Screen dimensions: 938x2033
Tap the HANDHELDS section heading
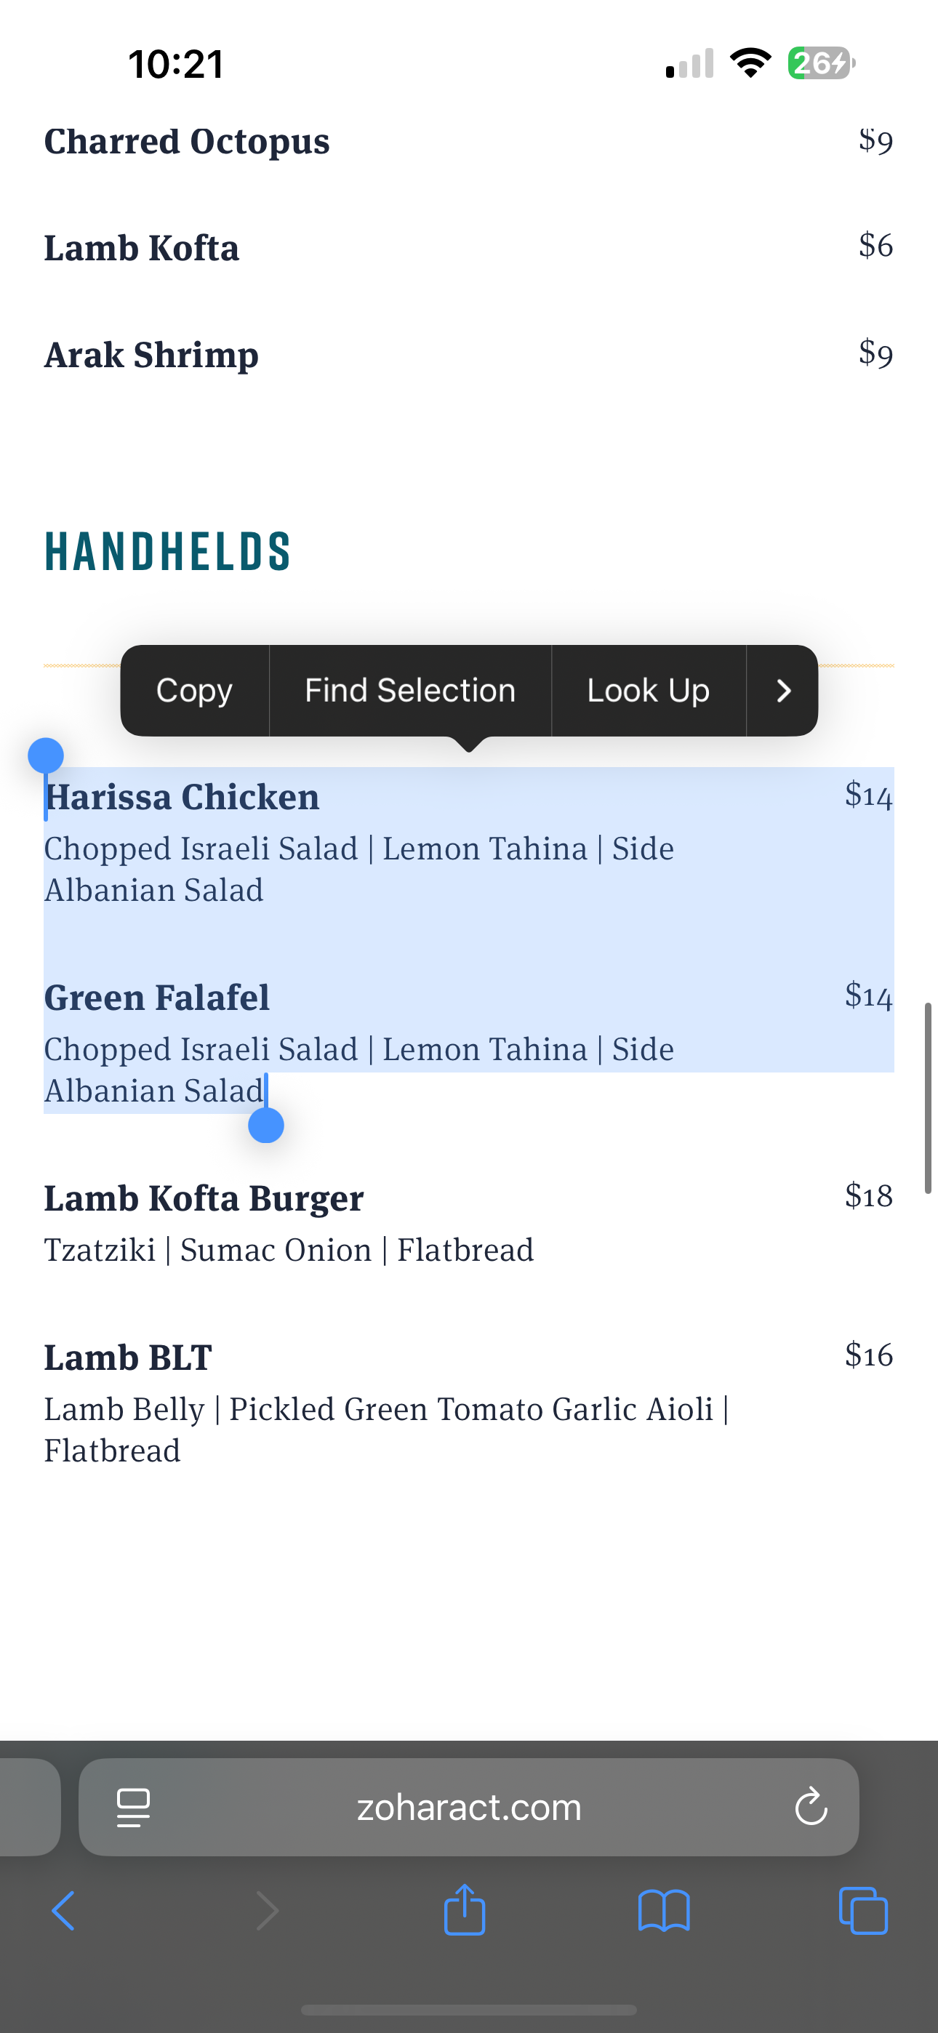[x=167, y=551]
